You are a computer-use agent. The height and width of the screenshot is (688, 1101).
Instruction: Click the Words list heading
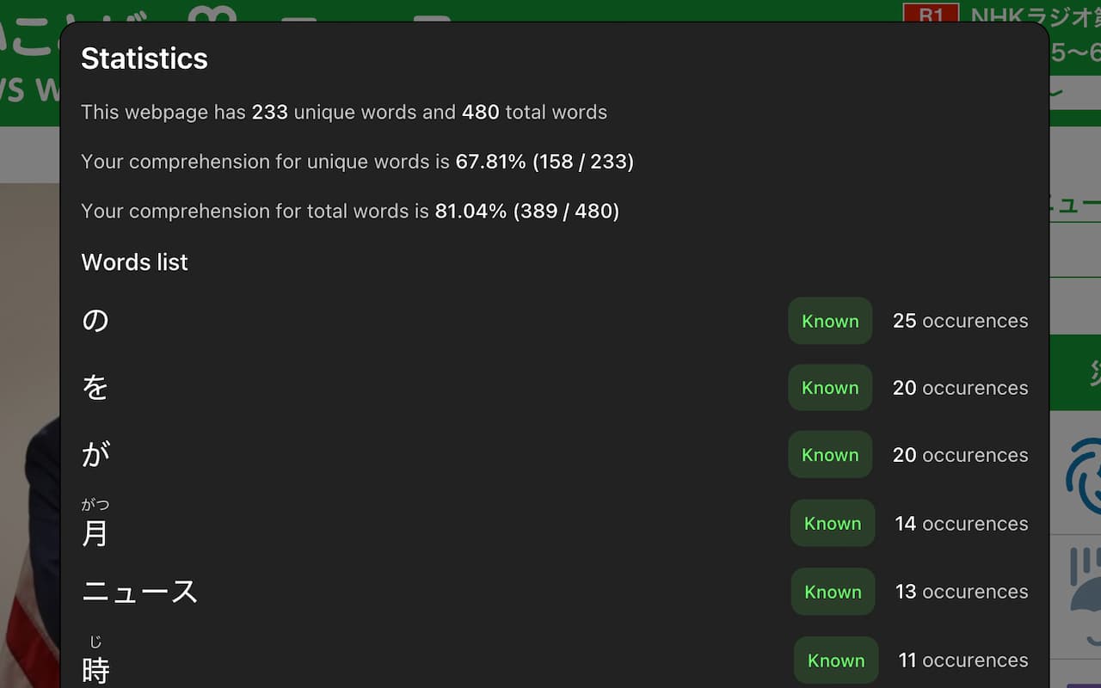(x=134, y=262)
